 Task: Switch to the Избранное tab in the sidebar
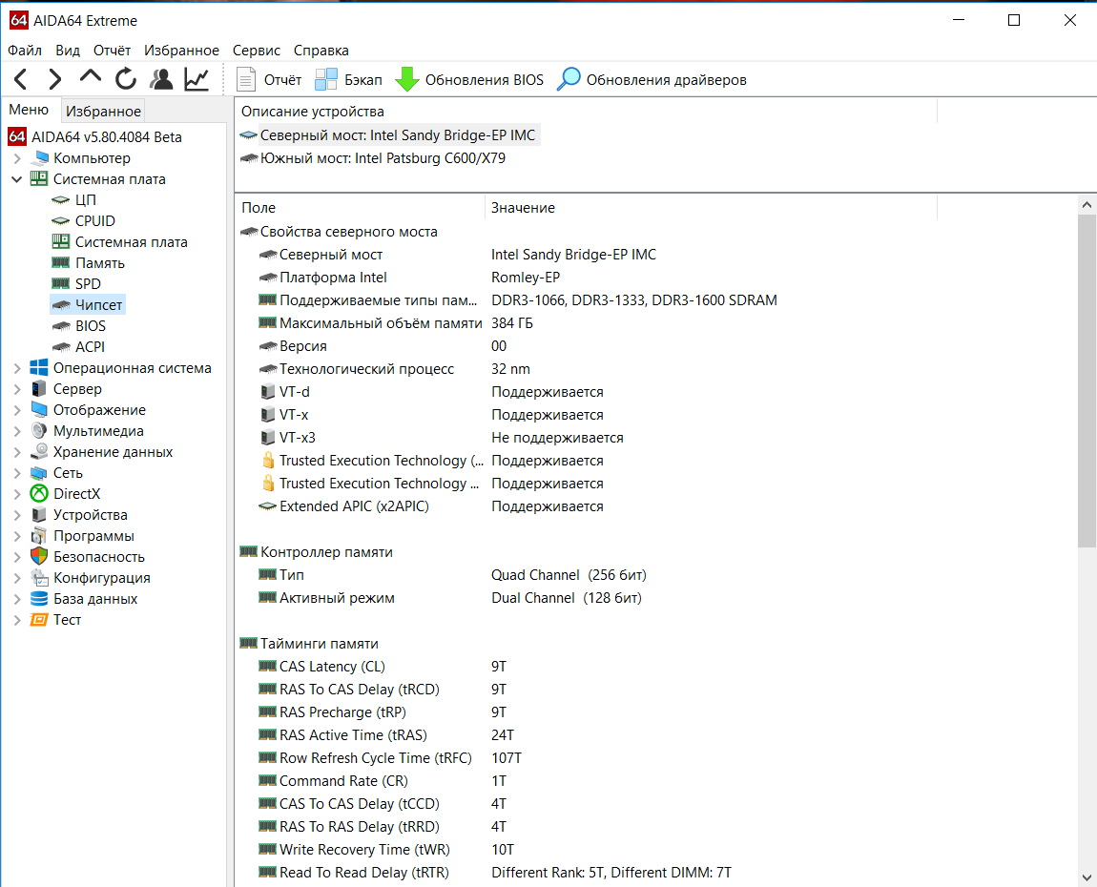104,112
